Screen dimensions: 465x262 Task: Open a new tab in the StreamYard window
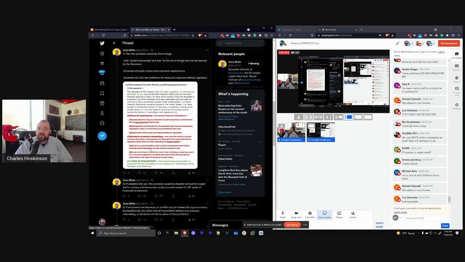coord(361,29)
